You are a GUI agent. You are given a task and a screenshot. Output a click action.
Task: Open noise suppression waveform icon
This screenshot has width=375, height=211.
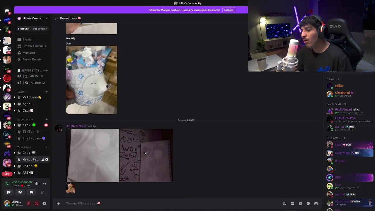coord(37,184)
